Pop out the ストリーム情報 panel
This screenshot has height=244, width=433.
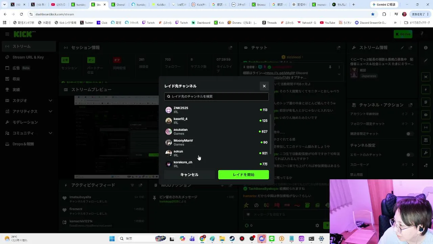[411, 48]
